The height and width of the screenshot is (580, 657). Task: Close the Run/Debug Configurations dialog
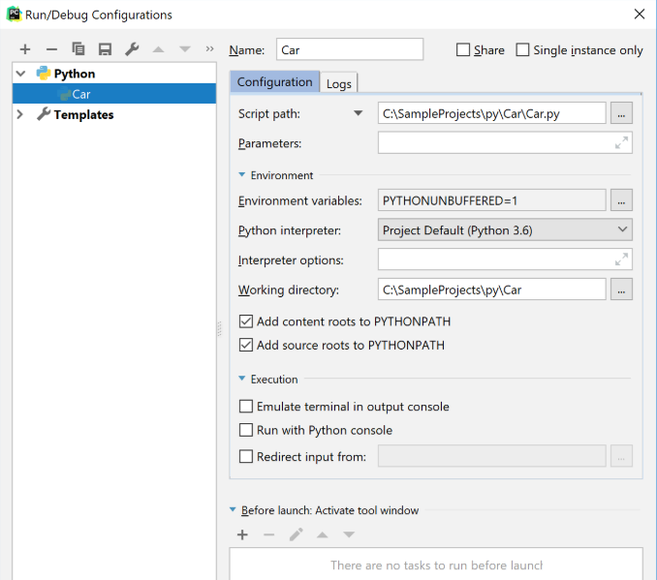(x=639, y=15)
